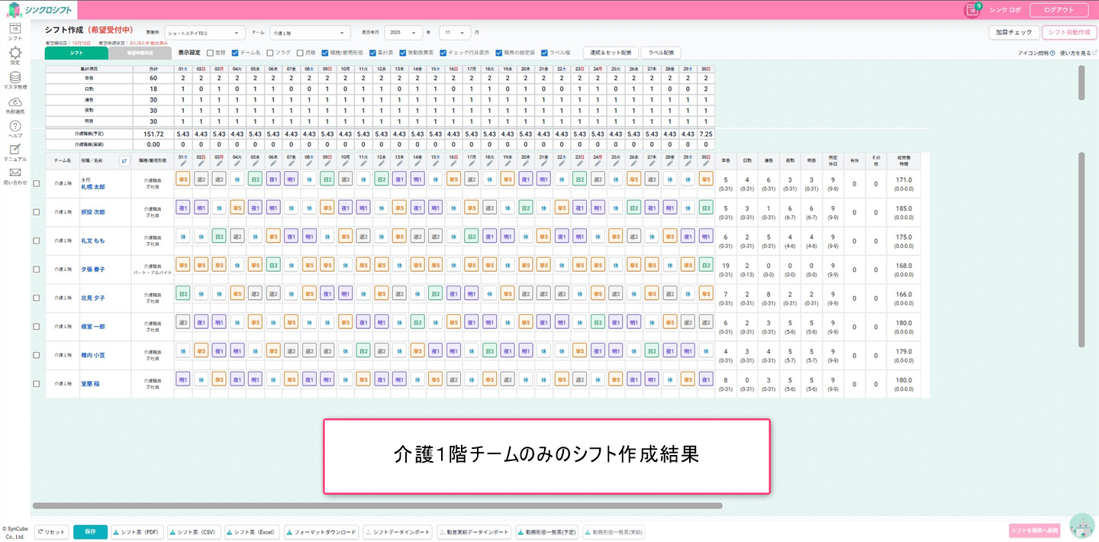
Task: Open 設定 gear icon in sidebar
Action: click(15, 54)
